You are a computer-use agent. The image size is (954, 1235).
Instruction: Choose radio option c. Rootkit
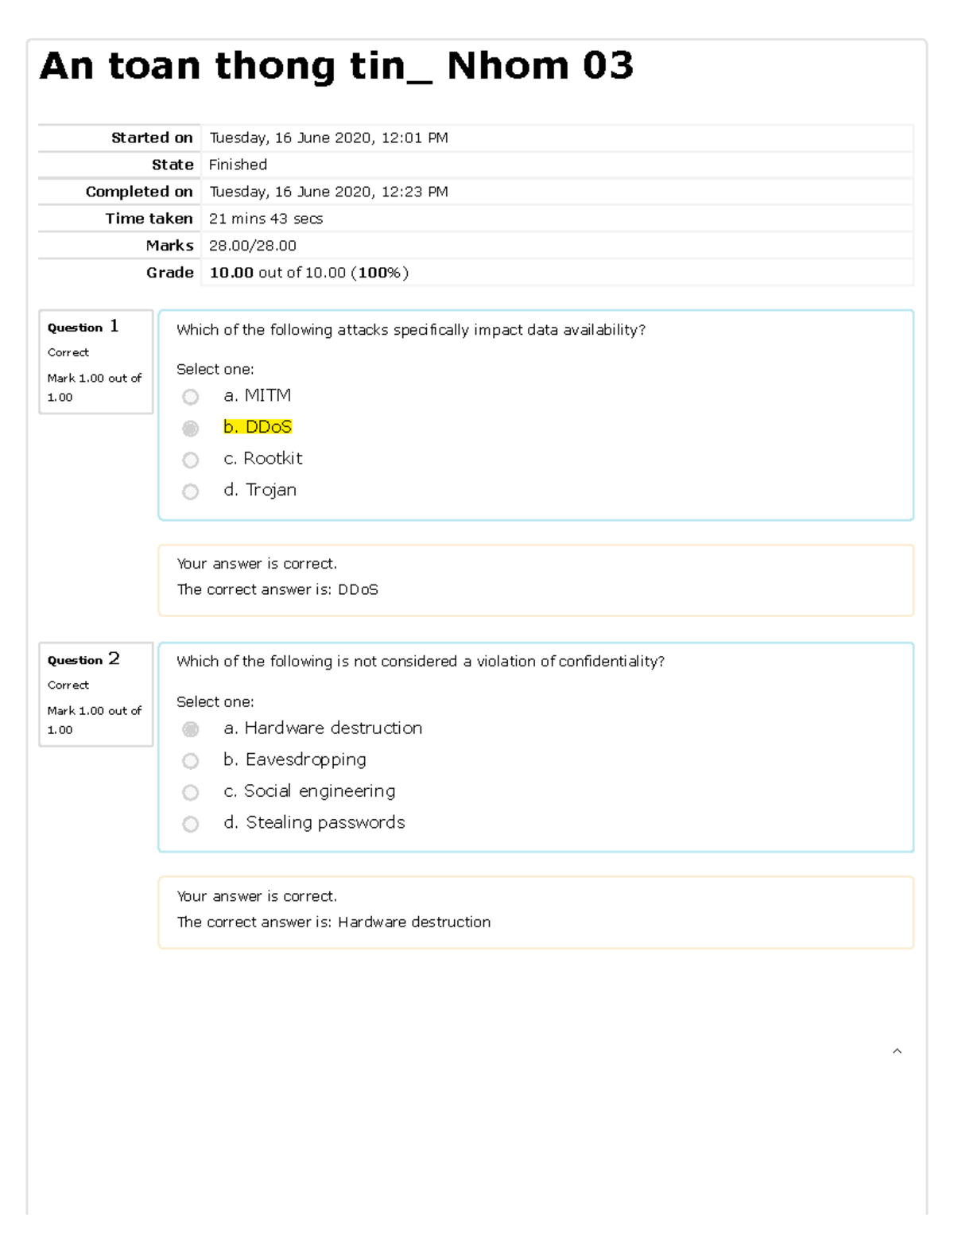pos(190,460)
